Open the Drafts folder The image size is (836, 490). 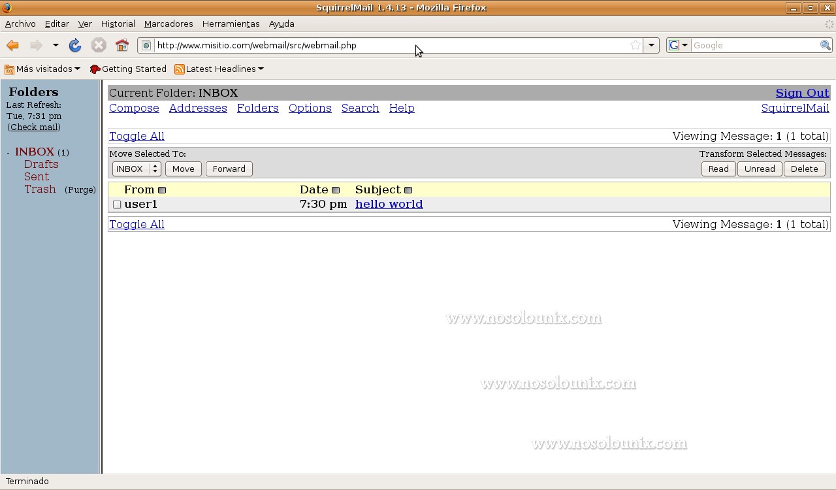point(41,164)
